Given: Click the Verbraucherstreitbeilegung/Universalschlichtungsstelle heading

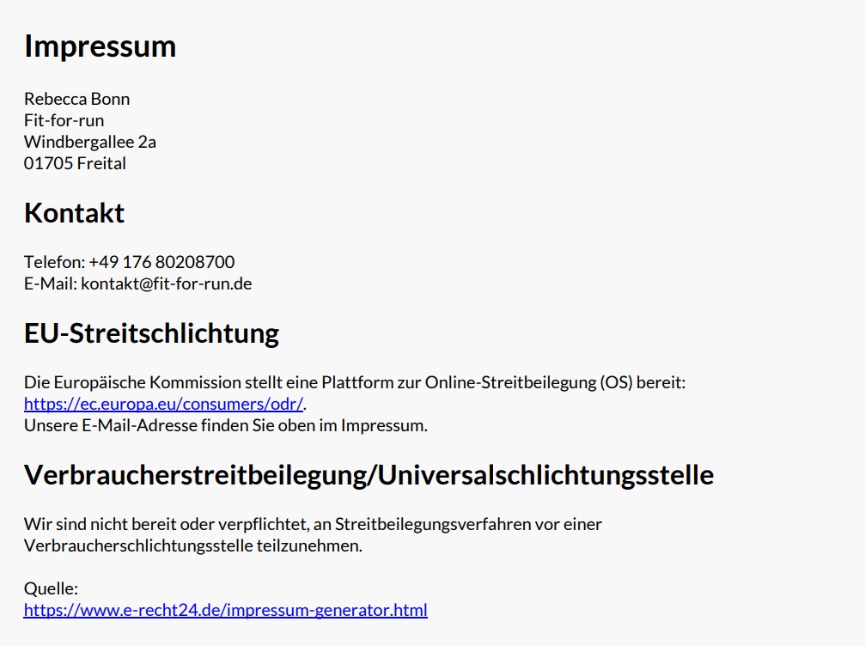Looking at the screenshot, I should (x=369, y=475).
